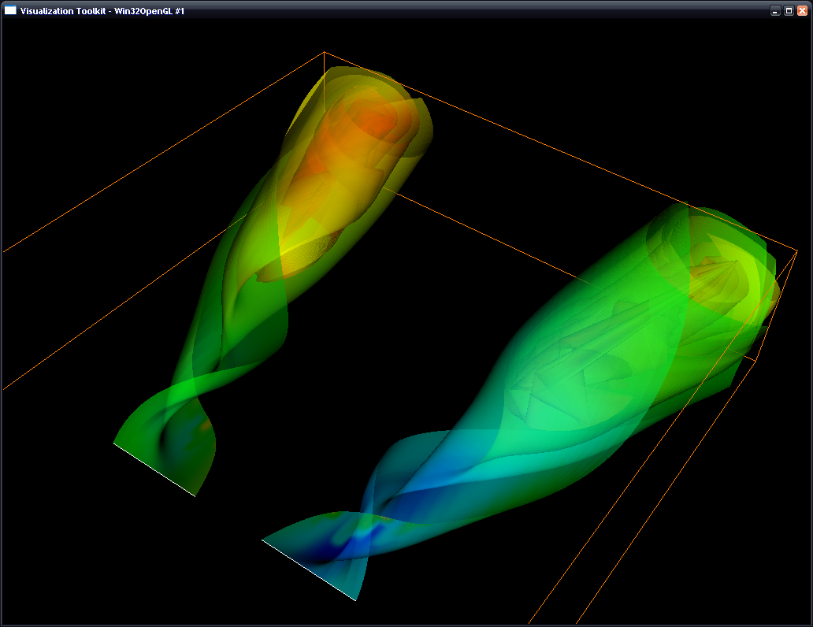The image size is (813, 627).
Task: Minimize the Visualization Toolkit window
Action: [775, 11]
